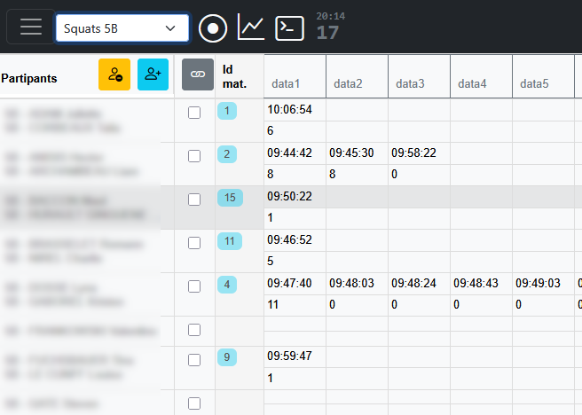Image resolution: width=582 pixels, height=415 pixels.
Task: Select the cell with time 09:45:30
Action: [357, 153]
